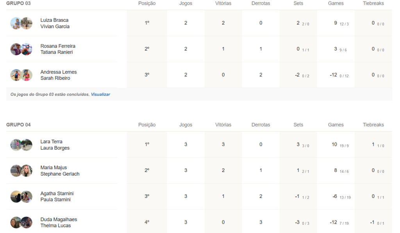Viewport: 400px width, 233px height.
Task: Click the Posição column header in Grupo 03
Action: [x=147, y=4]
